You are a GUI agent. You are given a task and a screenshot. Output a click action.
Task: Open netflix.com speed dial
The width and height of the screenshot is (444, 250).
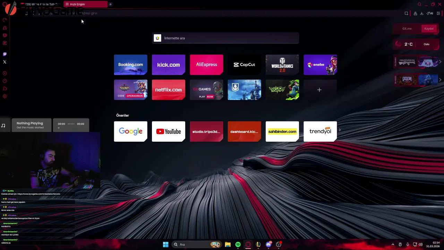(169, 90)
